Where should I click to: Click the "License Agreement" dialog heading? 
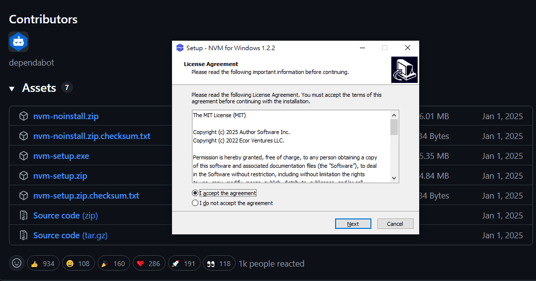211,64
